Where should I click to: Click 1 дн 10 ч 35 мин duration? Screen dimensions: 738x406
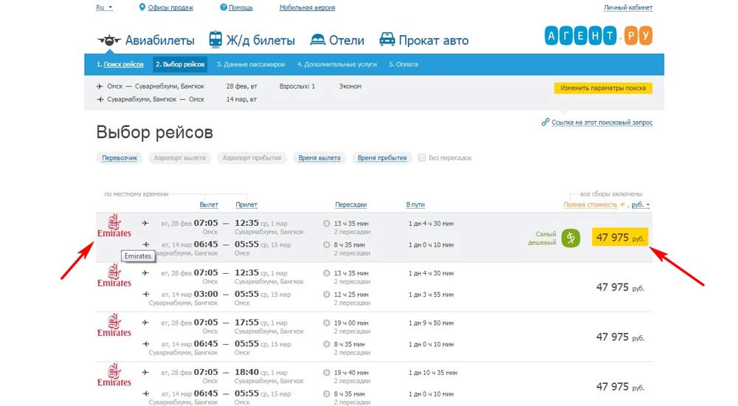[x=432, y=373]
